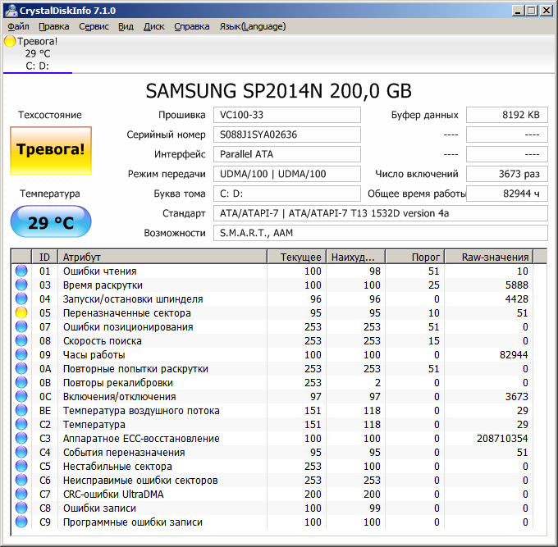Click status icon for C7 CRC-ошибки UltraDMA
Screen dimensions: 558x547
pos(21,494)
